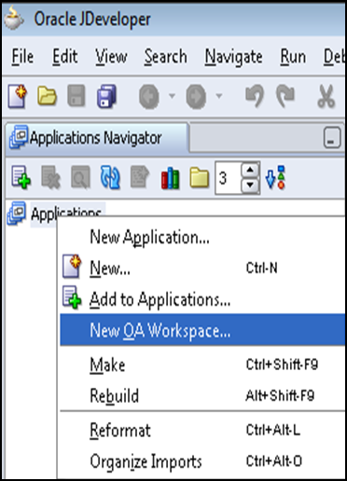Click the Forward navigation arrow icon

click(x=196, y=97)
